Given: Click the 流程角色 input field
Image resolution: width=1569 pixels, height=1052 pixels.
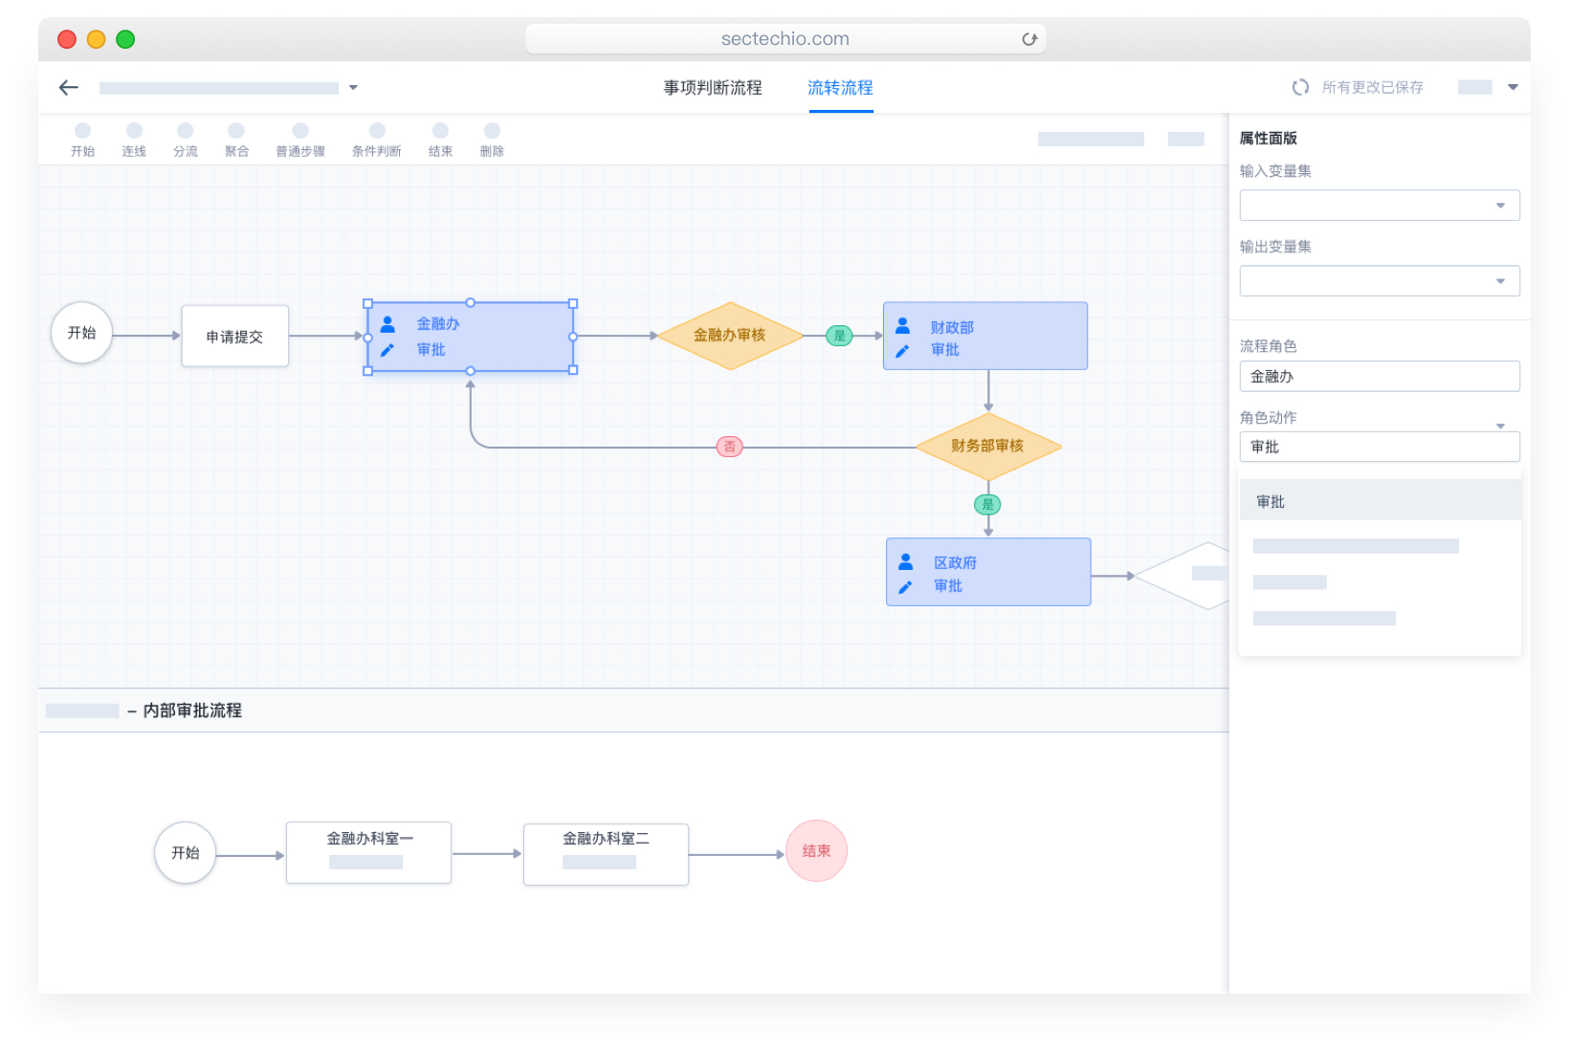Looking at the screenshot, I should click(1379, 377).
